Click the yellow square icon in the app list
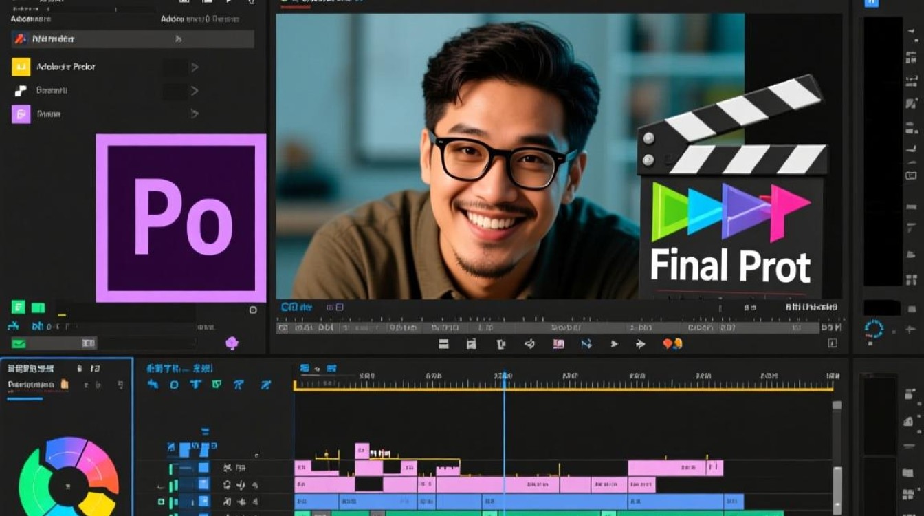Screen dimensions: 924x516 click(x=21, y=67)
